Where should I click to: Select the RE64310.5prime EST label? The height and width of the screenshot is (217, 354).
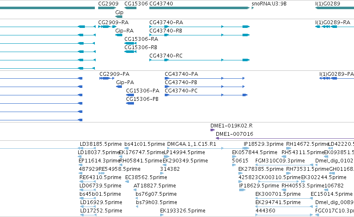pos(100,178)
